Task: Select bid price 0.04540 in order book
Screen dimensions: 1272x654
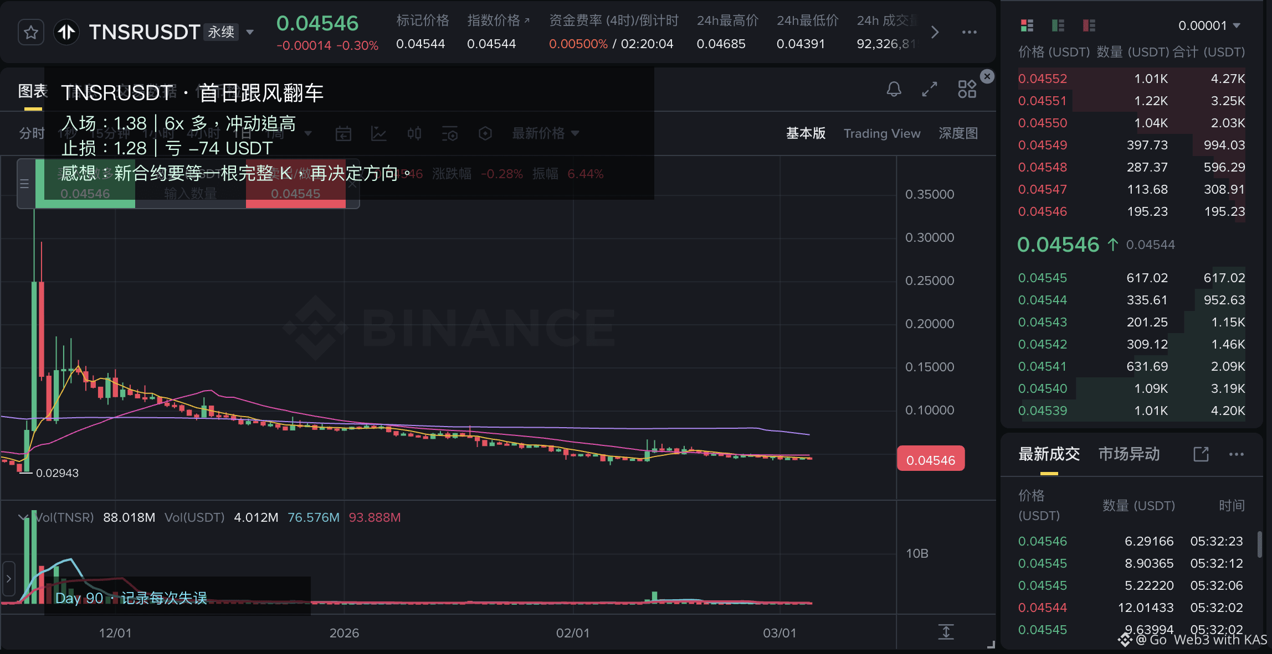Action: point(1042,388)
